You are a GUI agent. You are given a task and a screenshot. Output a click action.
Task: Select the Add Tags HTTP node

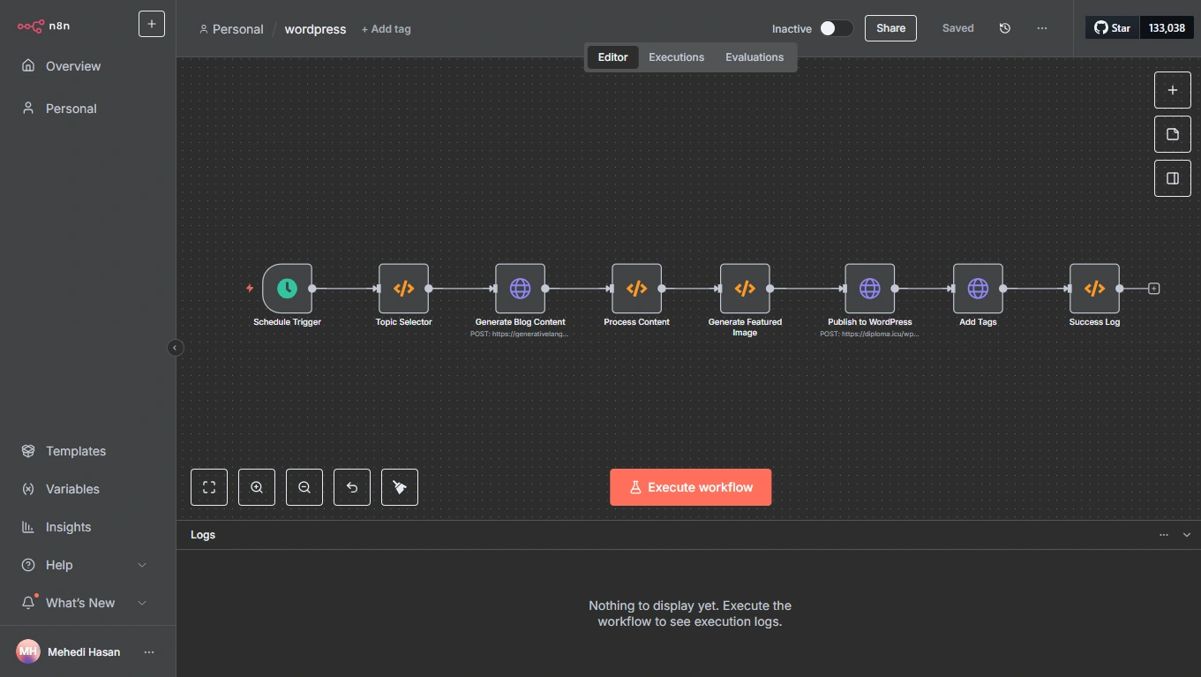coord(978,289)
